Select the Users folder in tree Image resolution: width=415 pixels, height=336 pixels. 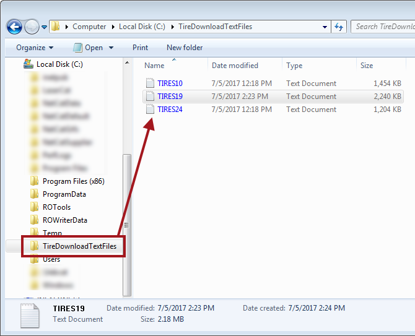coord(51,260)
